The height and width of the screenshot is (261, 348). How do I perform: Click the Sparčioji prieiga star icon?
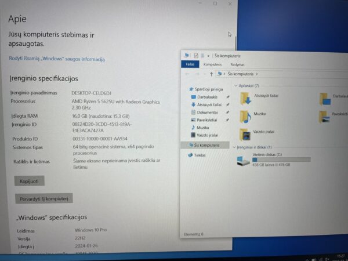(191, 89)
